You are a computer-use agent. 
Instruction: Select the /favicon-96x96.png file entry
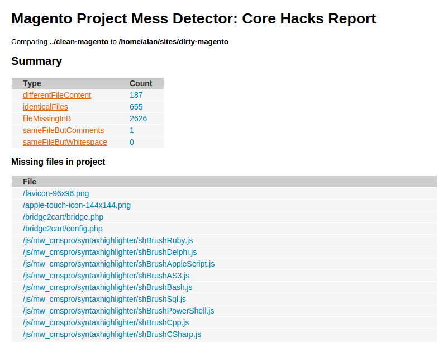[x=56, y=193]
